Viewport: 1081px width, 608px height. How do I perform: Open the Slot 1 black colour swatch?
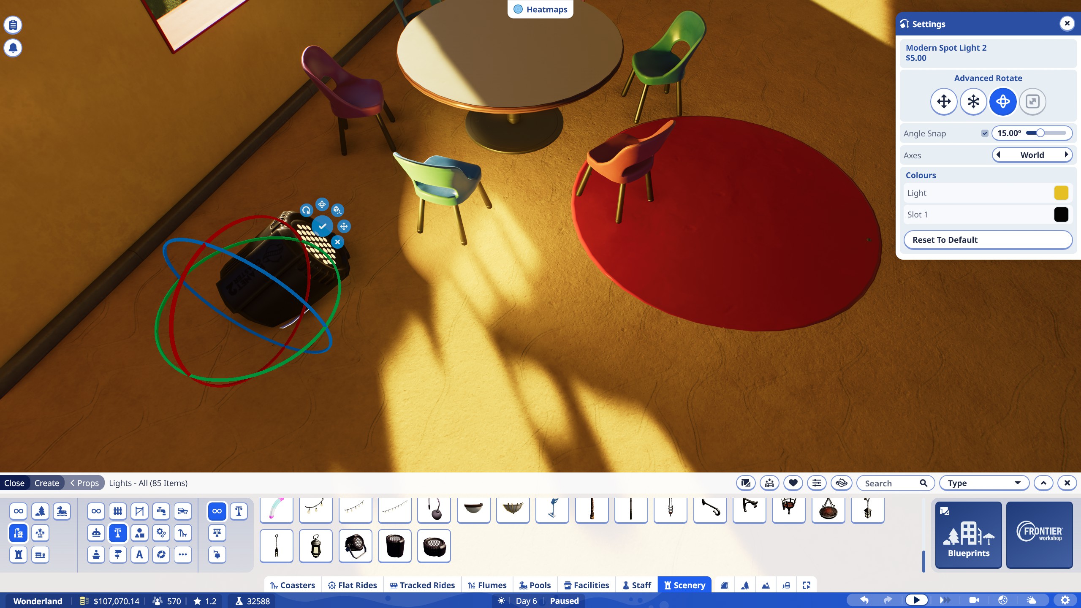1061,214
